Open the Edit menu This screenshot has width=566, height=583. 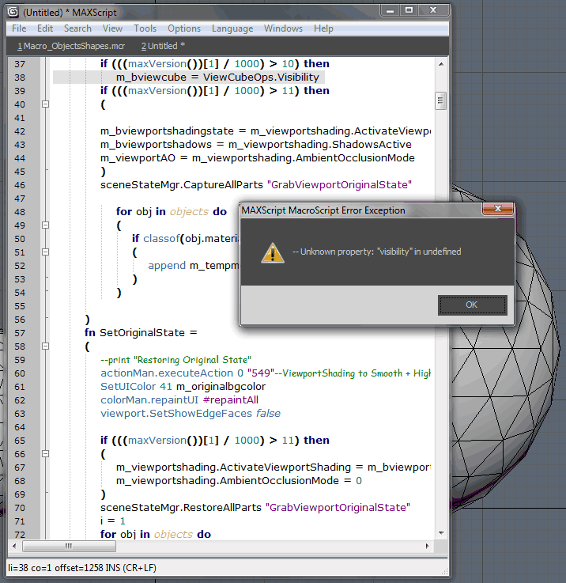tap(45, 28)
